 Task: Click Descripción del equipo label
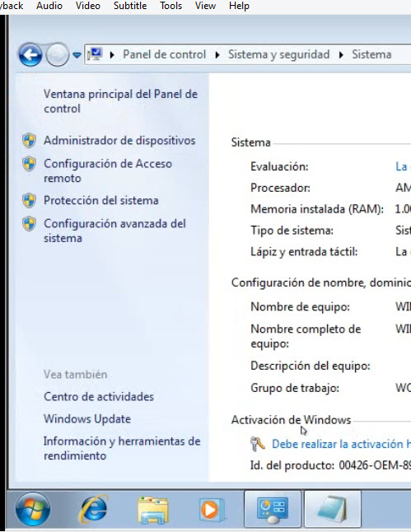(311, 366)
